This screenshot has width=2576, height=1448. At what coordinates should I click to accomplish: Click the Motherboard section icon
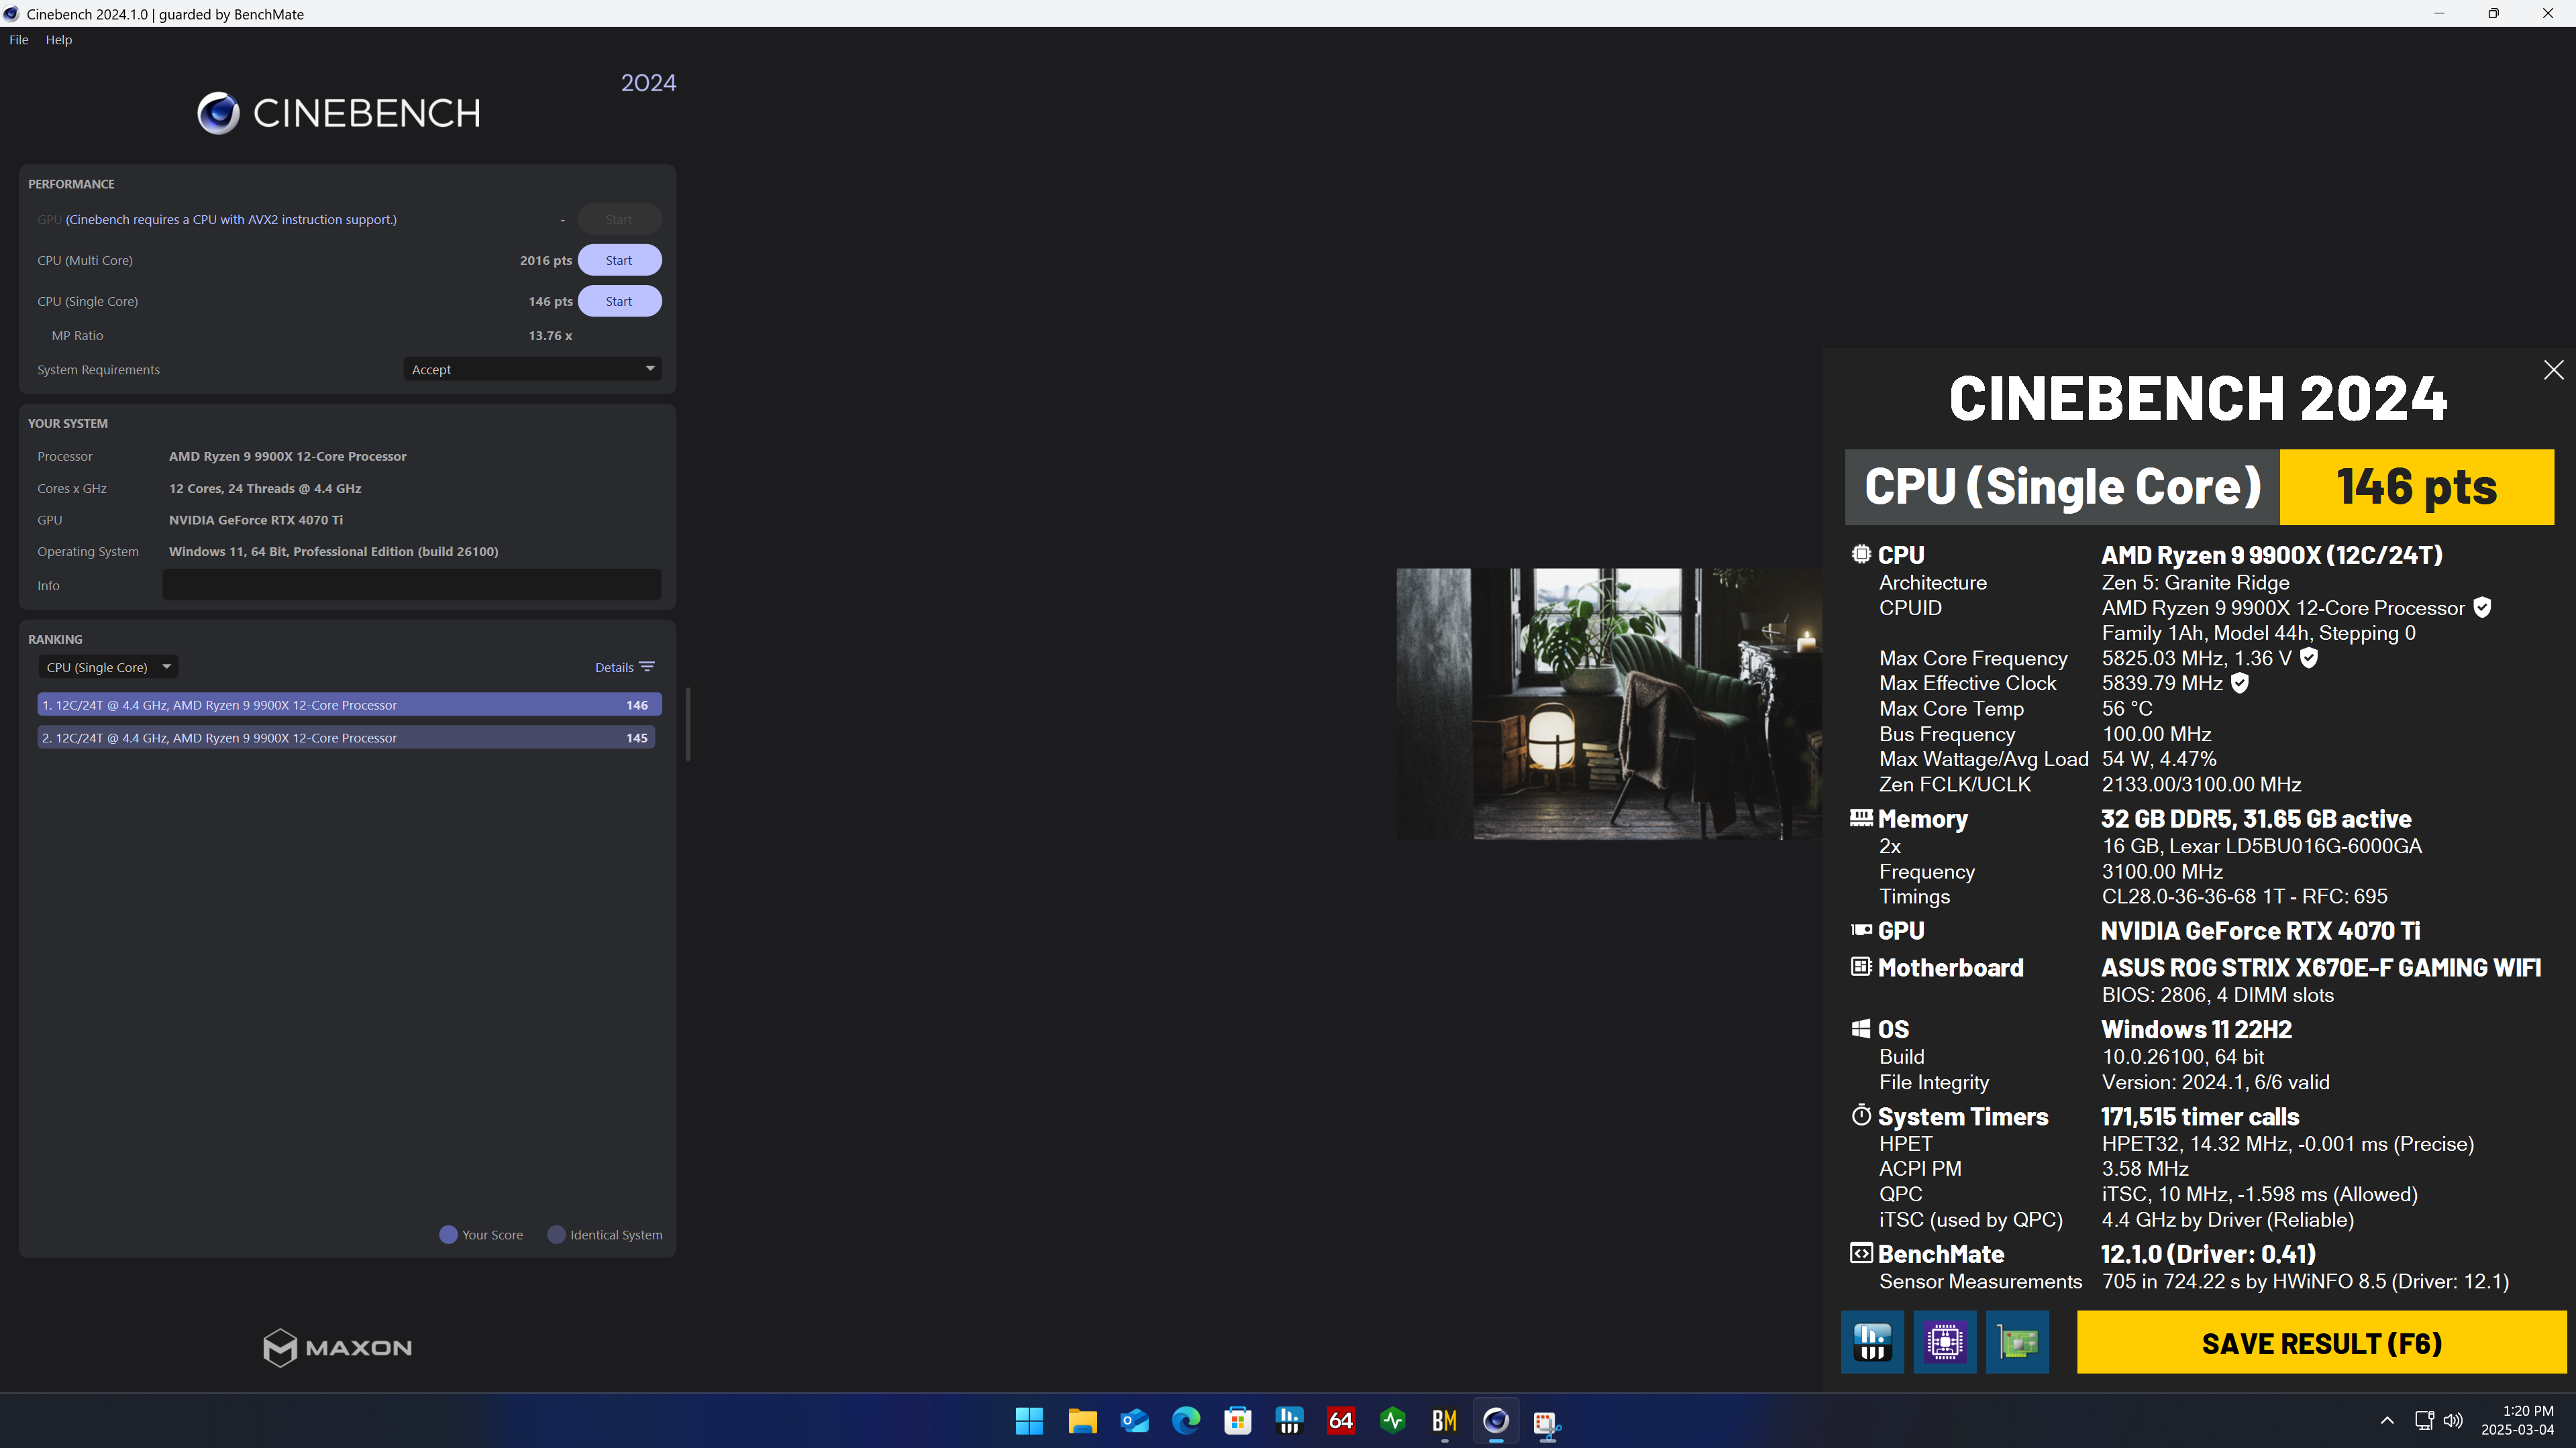(x=1861, y=966)
